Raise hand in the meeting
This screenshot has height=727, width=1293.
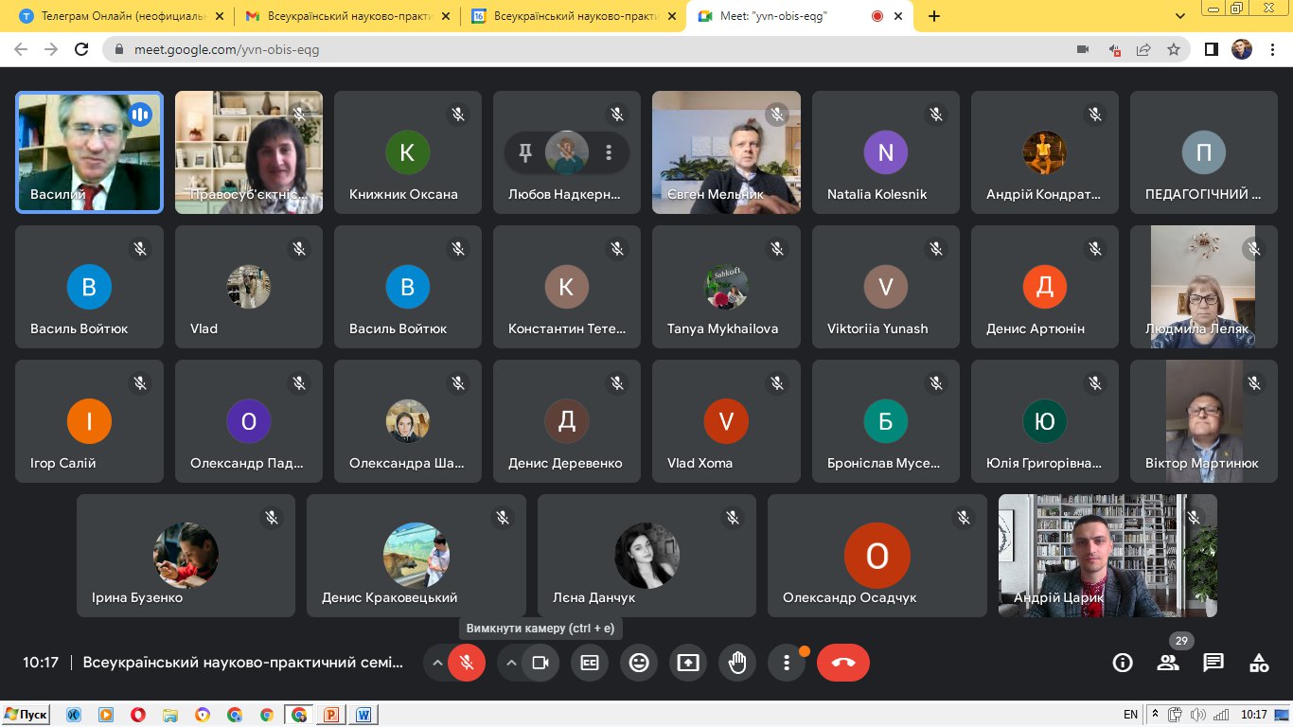click(737, 663)
